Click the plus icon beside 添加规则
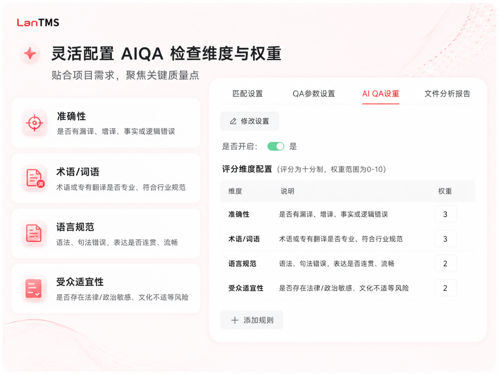Image resolution: width=499 pixels, height=374 pixels. tap(235, 320)
